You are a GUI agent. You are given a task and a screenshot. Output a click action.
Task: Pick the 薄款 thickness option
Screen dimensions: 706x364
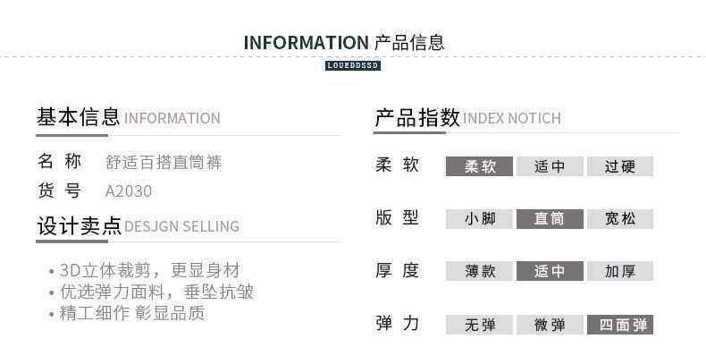click(479, 271)
